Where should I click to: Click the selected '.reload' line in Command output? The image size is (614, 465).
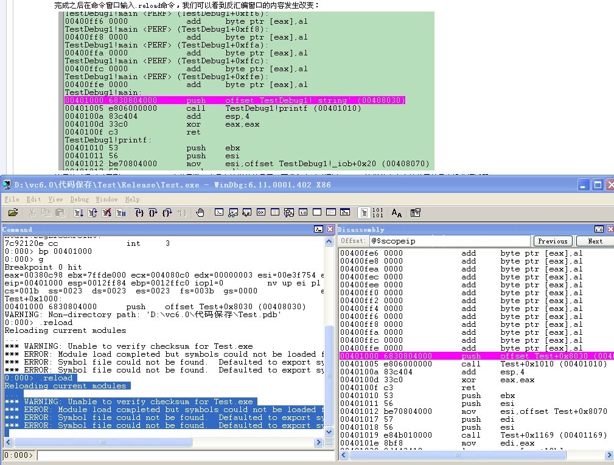tap(40, 377)
